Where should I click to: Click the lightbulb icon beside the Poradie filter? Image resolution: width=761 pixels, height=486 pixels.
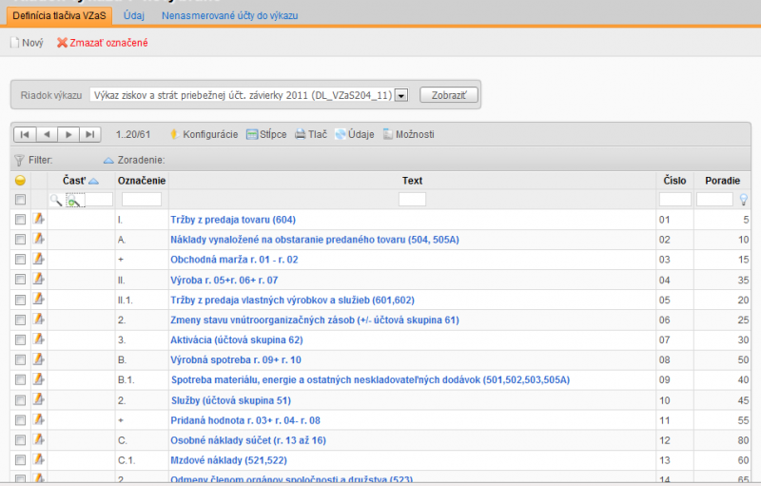point(744,200)
